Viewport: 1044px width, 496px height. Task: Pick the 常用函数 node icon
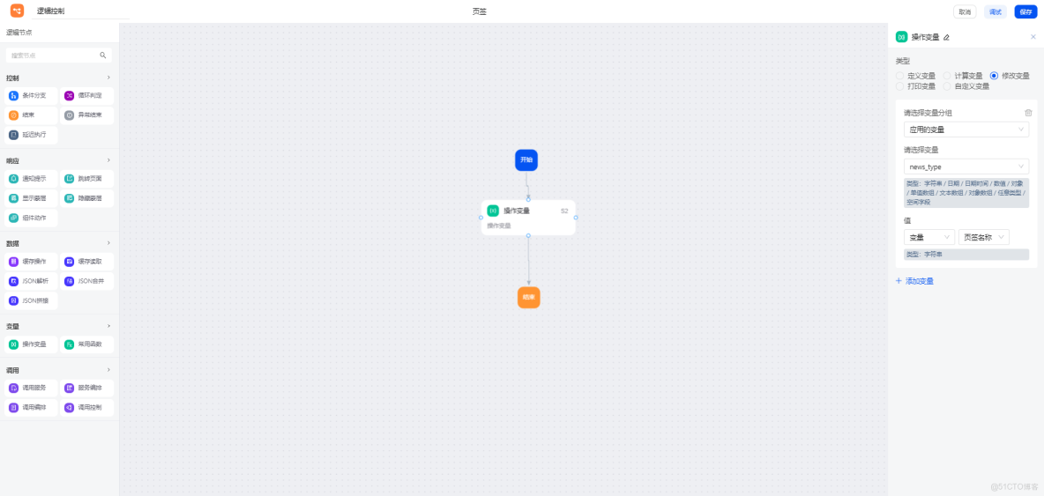click(x=70, y=344)
